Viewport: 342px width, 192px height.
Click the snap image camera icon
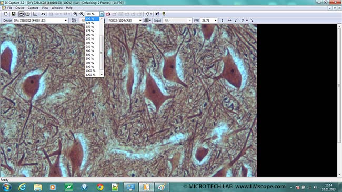(x=28, y=14)
